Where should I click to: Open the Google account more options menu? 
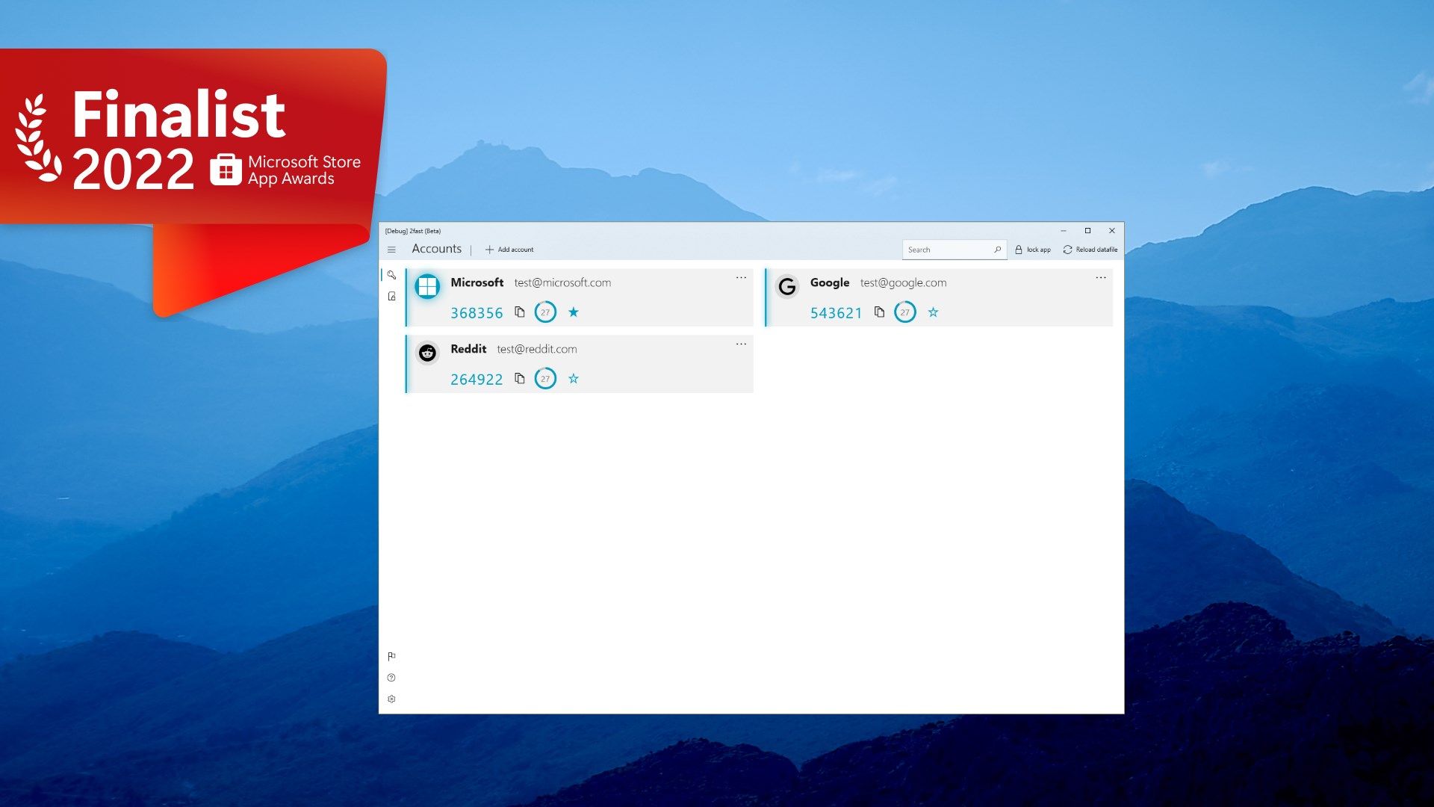(x=1101, y=278)
